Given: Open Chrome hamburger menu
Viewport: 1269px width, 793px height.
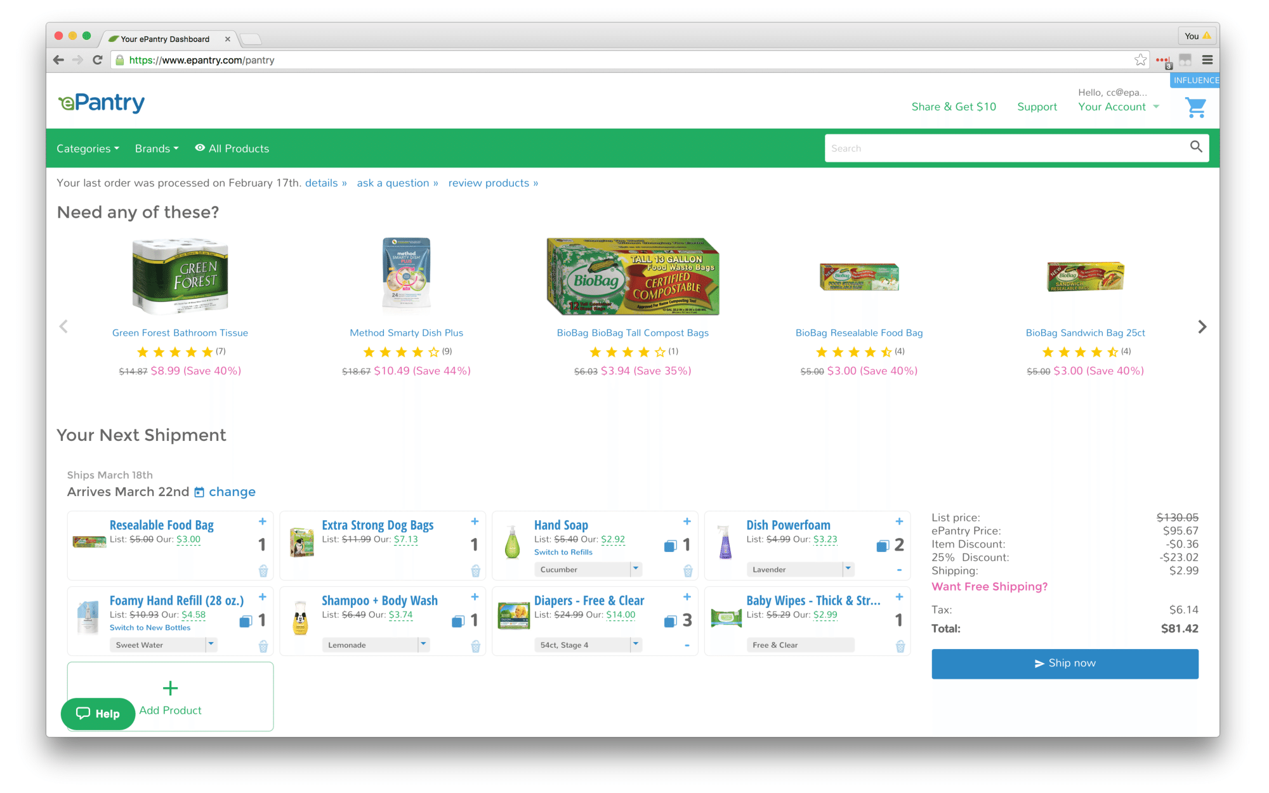Looking at the screenshot, I should 1207,60.
